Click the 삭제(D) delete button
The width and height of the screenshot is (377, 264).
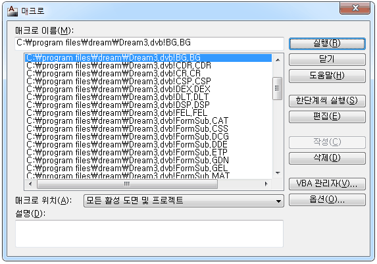click(327, 158)
